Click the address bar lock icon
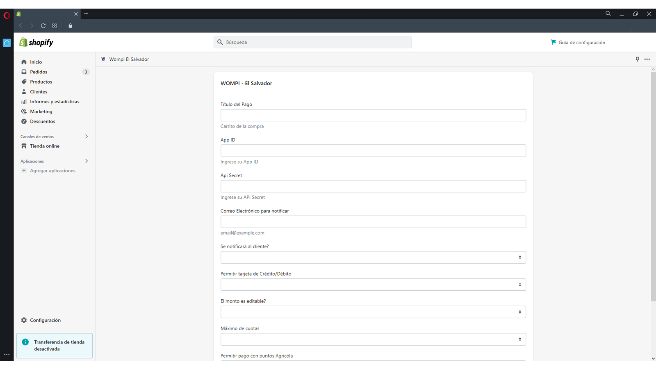 [70, 25]
